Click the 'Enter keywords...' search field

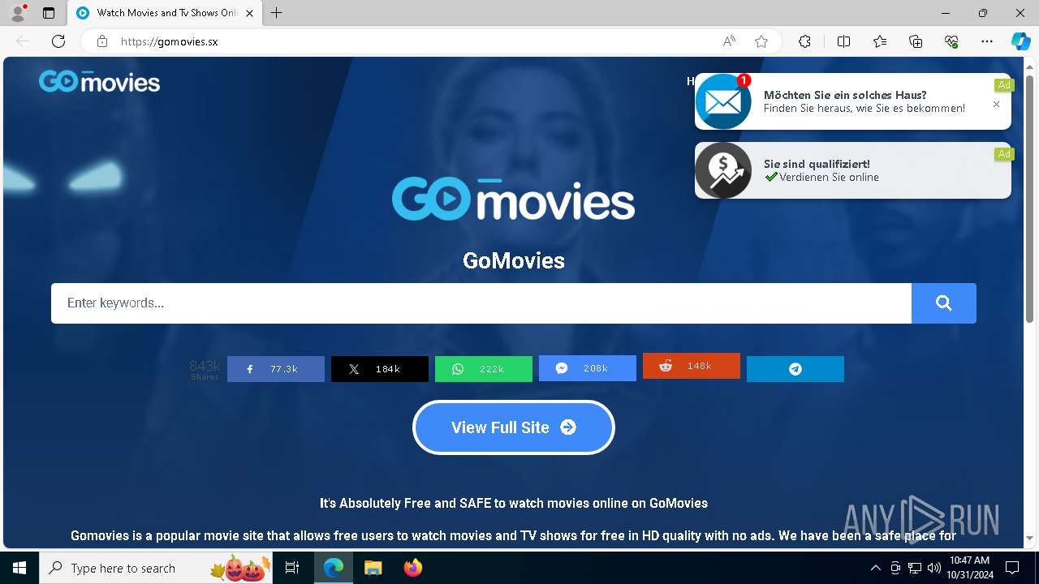click(481, 303)
